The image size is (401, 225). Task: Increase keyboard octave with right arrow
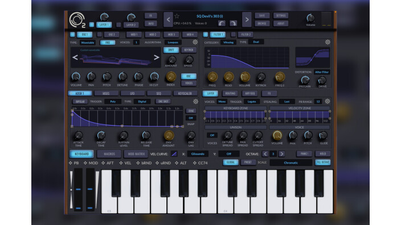(281, 154)
